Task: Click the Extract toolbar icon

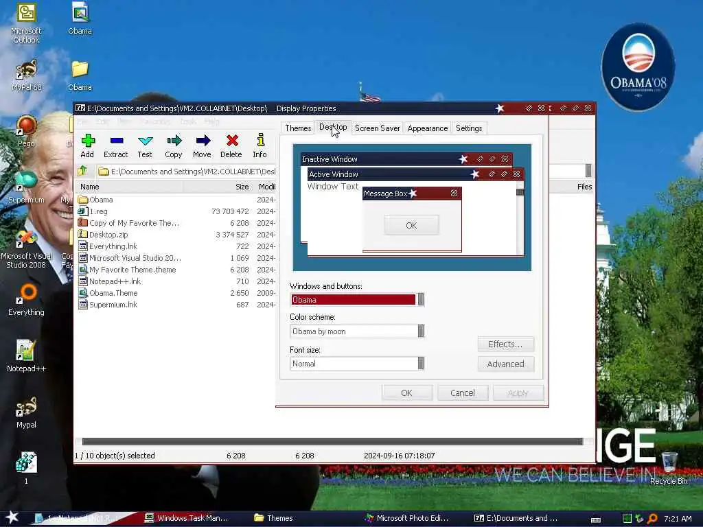Action: point(116,141)
